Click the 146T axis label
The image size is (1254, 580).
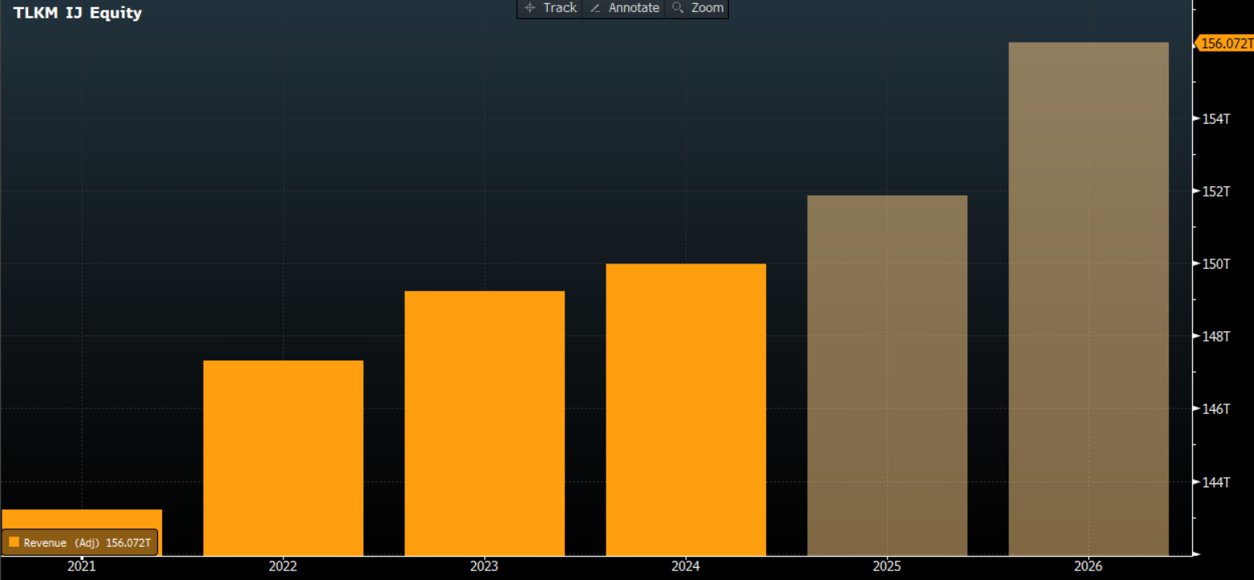[x=1215, y=408]
